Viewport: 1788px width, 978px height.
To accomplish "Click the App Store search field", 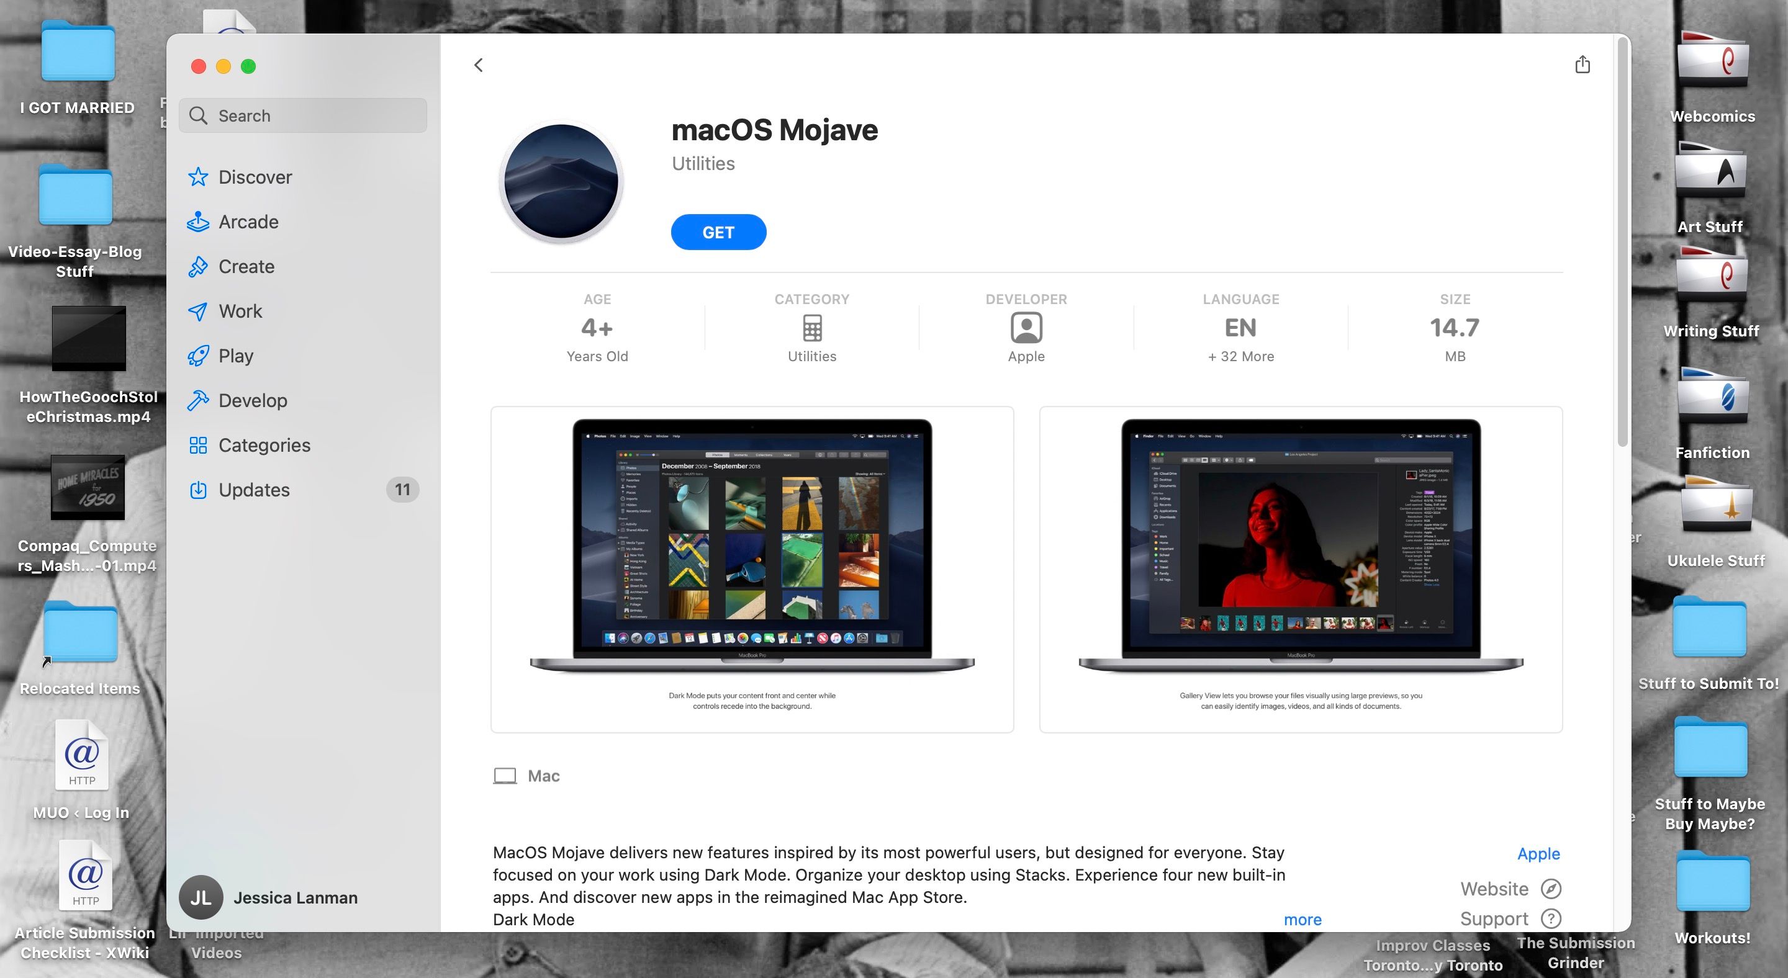I will coord(304,116).
